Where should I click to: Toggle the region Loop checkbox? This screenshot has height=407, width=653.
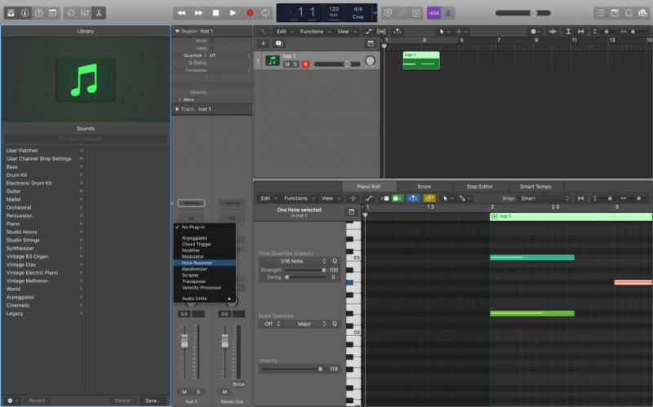212,48
